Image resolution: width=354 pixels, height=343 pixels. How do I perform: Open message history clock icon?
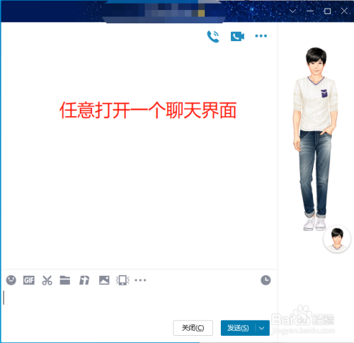pyautogui.click(x=265, y=280)
